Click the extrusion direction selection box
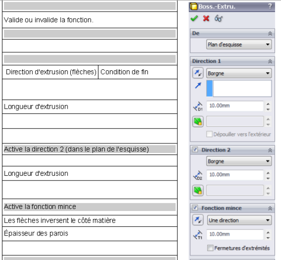The width and height of the screenshot is (281, 260). [239, 88]
